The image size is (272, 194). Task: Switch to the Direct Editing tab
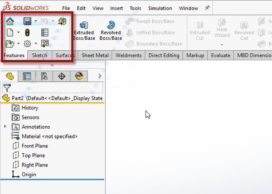coord(164,55)
